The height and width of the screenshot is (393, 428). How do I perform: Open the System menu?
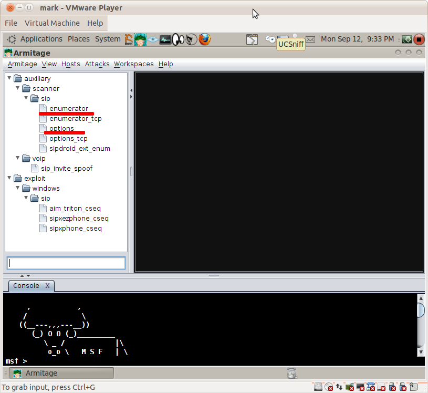[x=108, y=39]
